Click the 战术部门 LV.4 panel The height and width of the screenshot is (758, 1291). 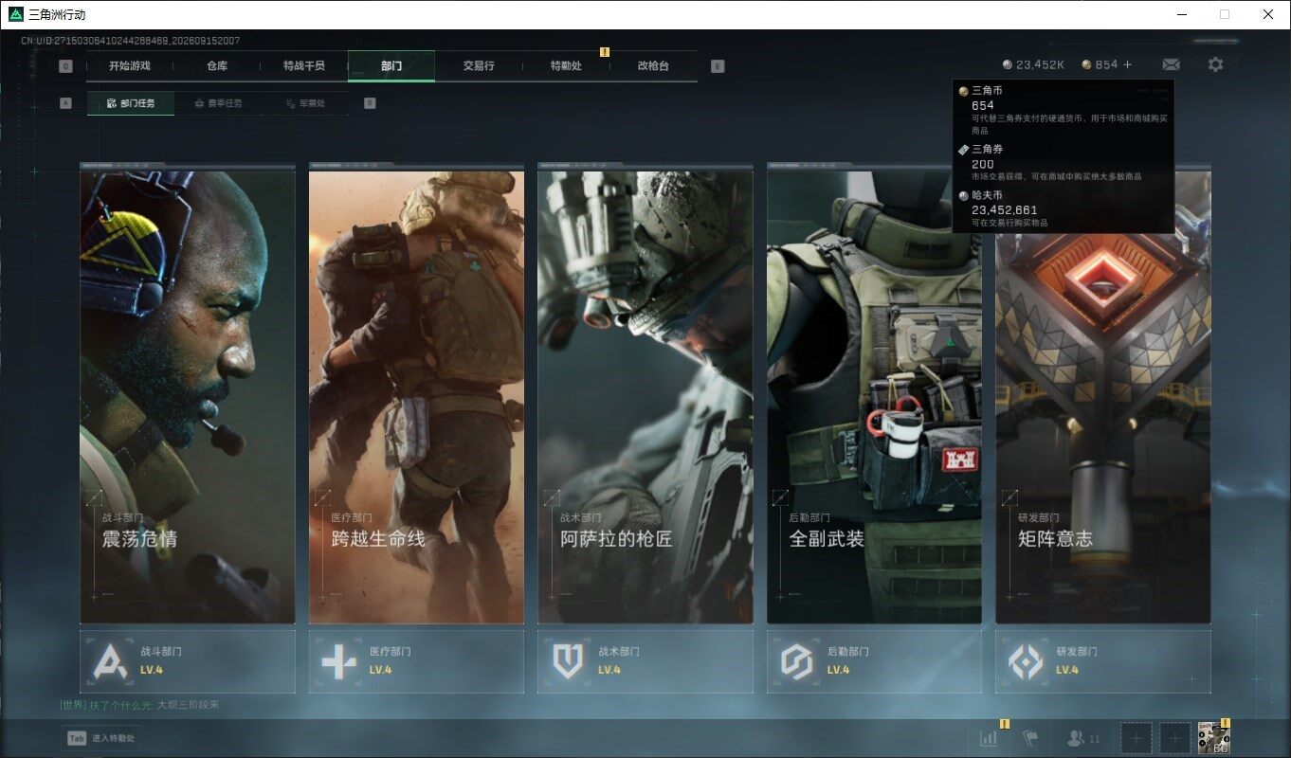click(645, 661)
